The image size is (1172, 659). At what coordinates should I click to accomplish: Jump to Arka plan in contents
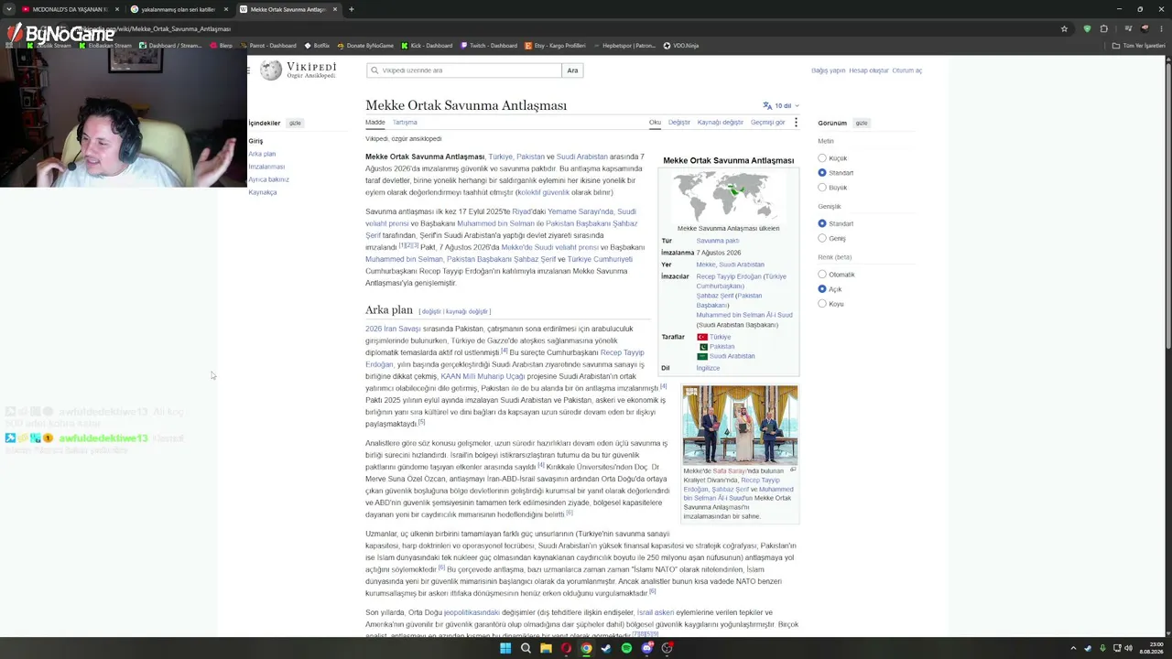262,154
